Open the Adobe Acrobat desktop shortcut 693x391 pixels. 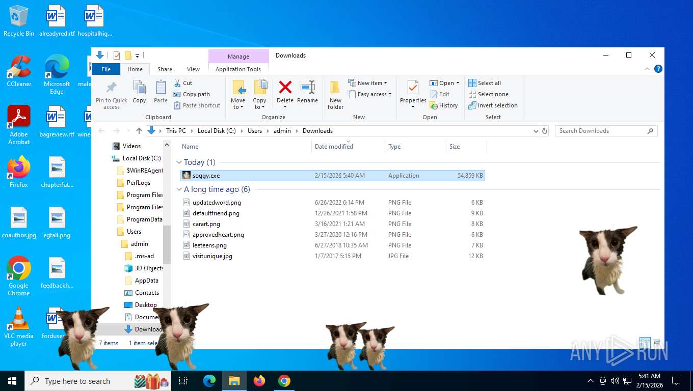[x=19, y=125]
